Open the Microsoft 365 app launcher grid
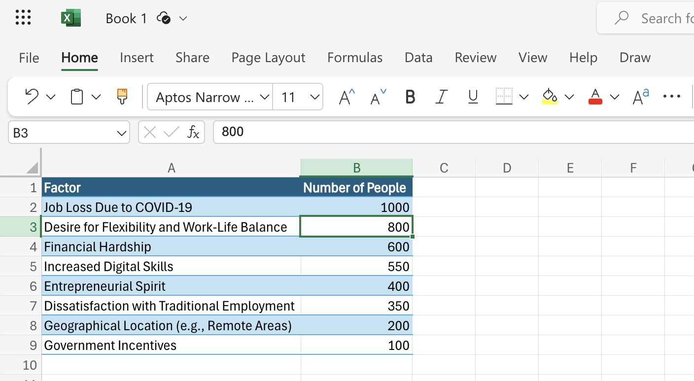Screen dimensions: 694x381 [x=23, y=18]
